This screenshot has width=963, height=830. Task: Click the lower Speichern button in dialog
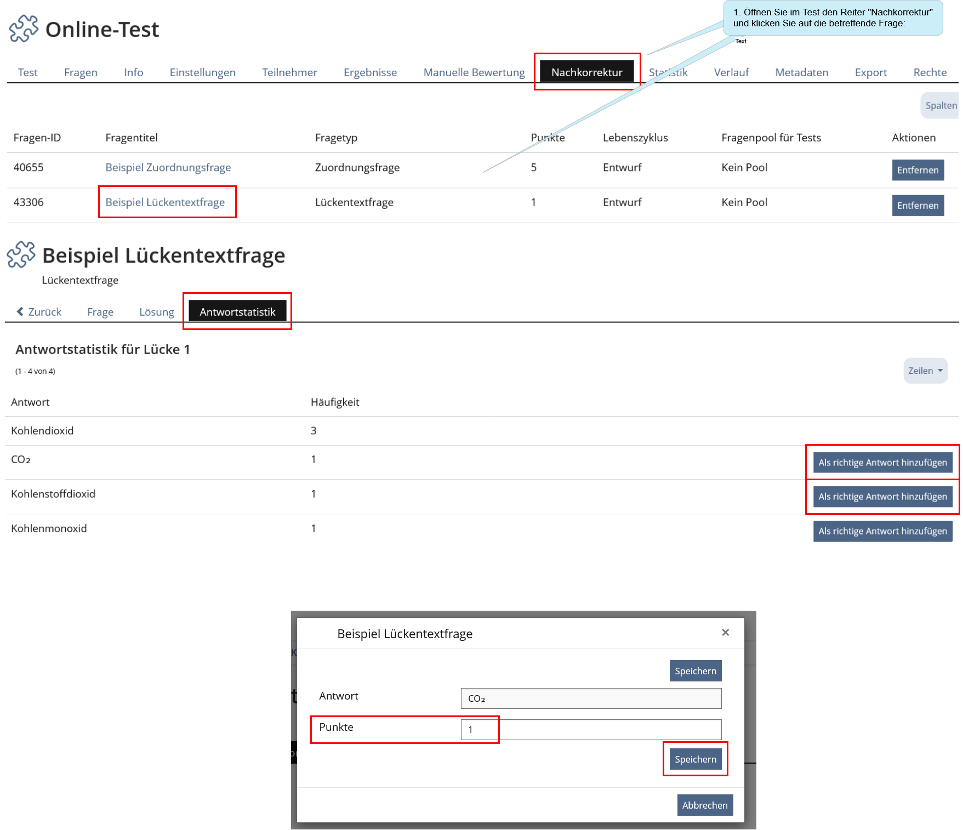(x=695, y=759)
